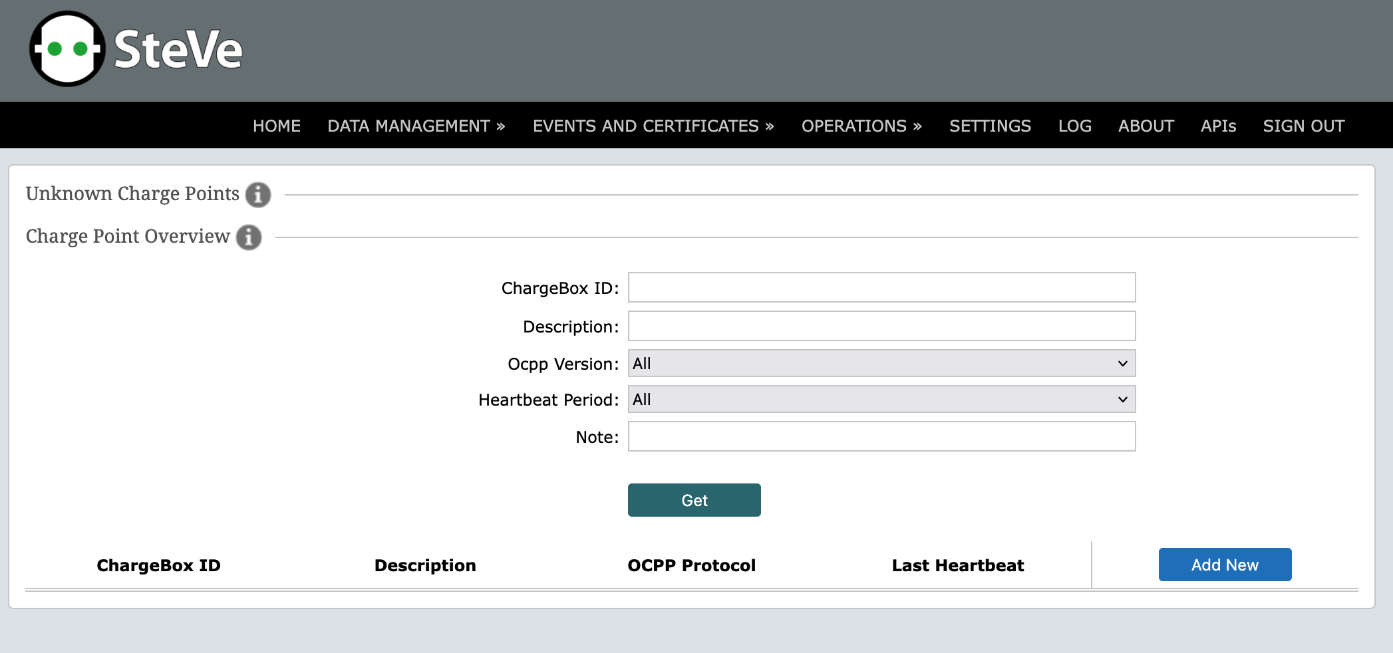Click info icon beside Unknown Charge Points
Screen dimensions: 1393x653
tap(258, 195)
